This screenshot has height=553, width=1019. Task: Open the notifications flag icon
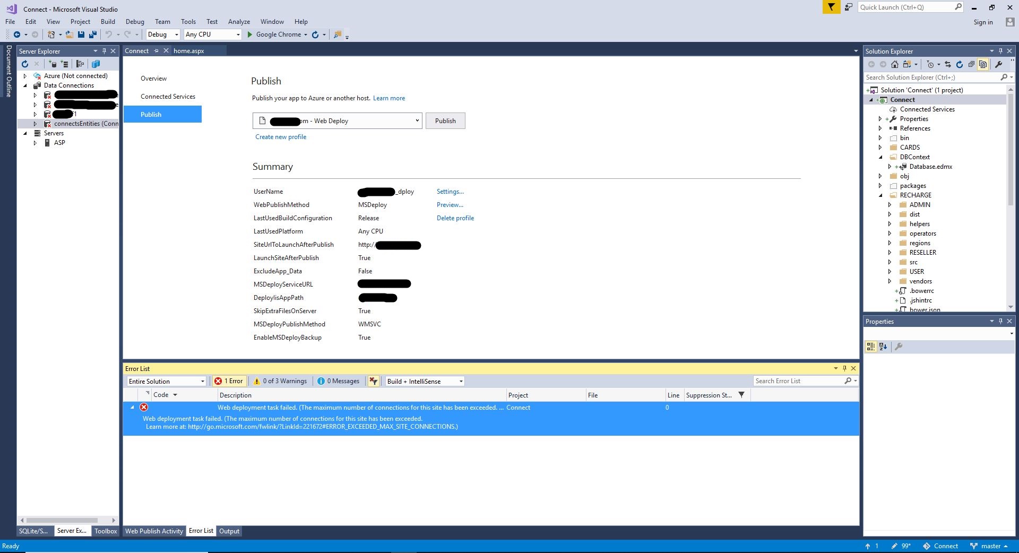tap(831, 7)
